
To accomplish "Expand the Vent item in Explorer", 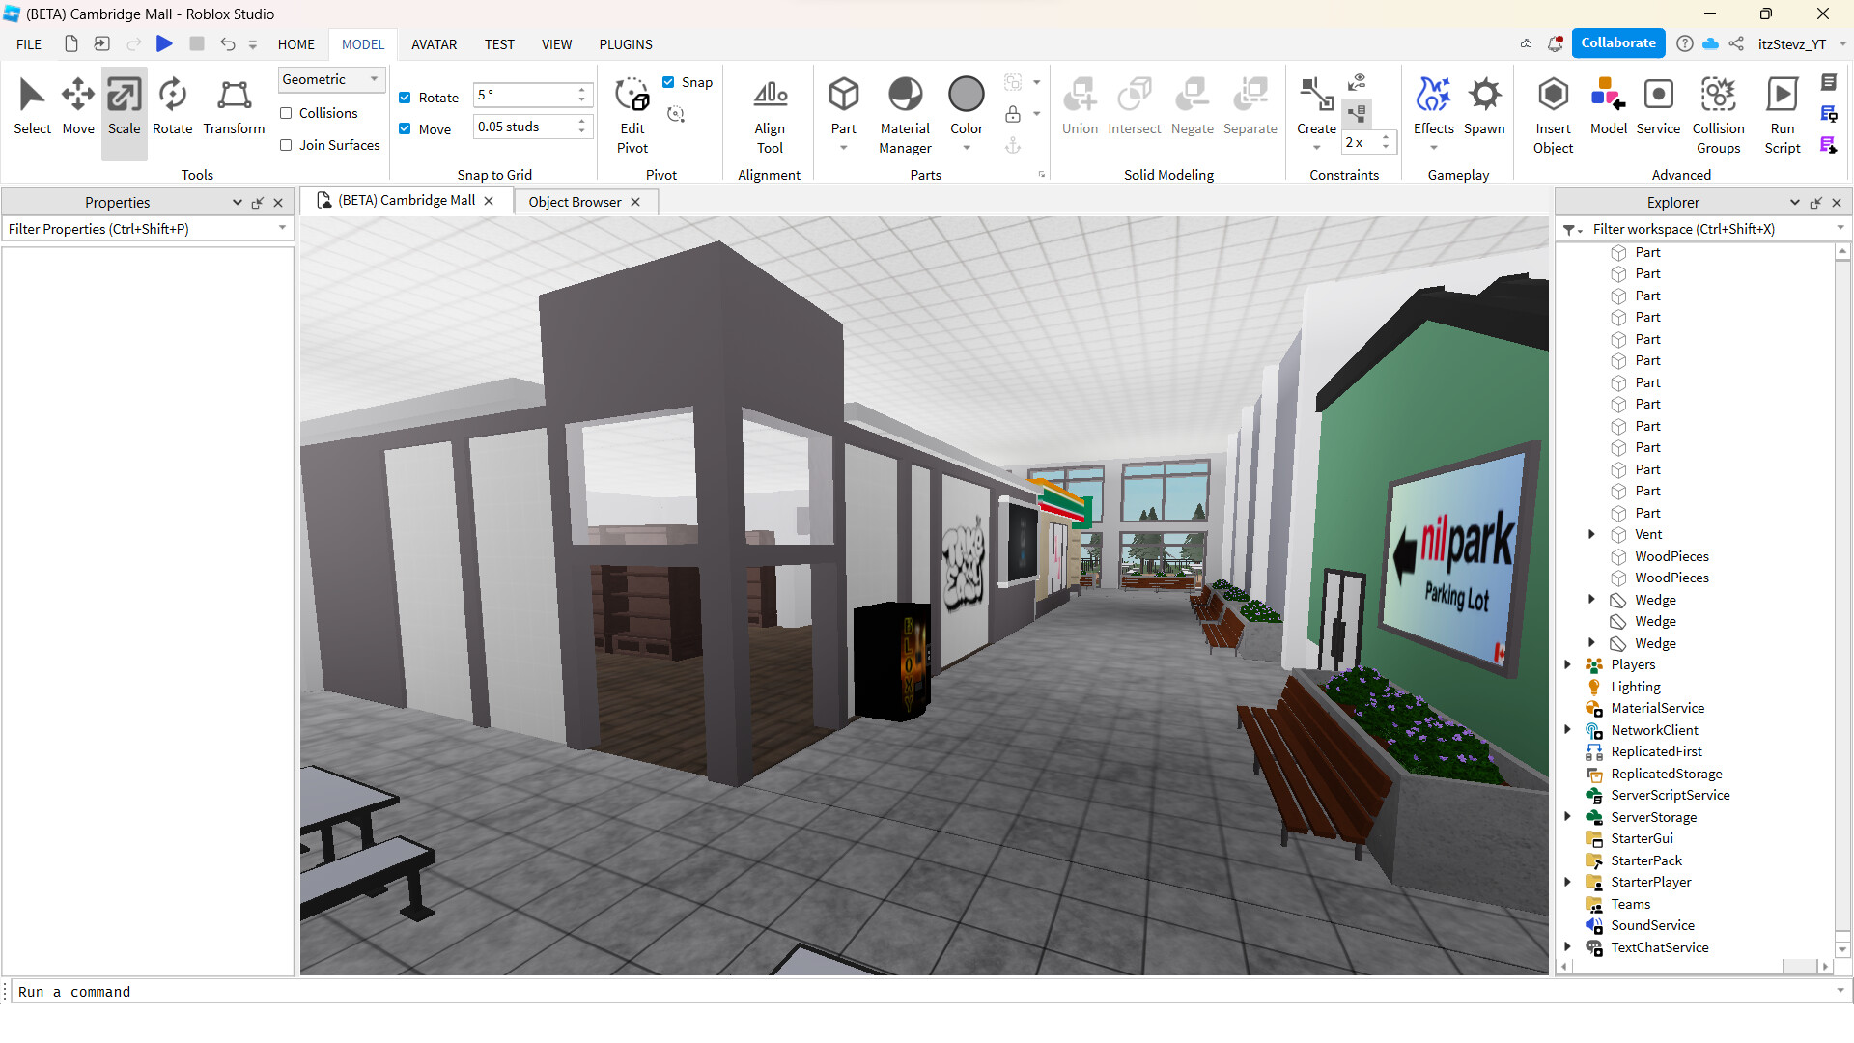I will pos(1592,534).
